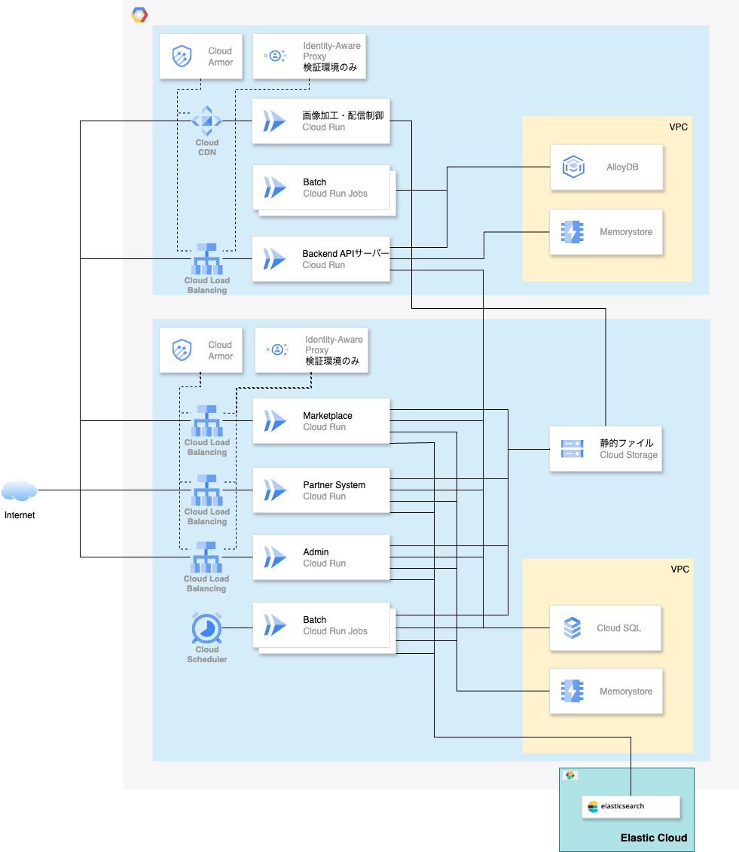This screenshot has height=852, width=739.
Task: Select the Cloud CDN icon
Action: pyautogui.click(x=207, y=121)
